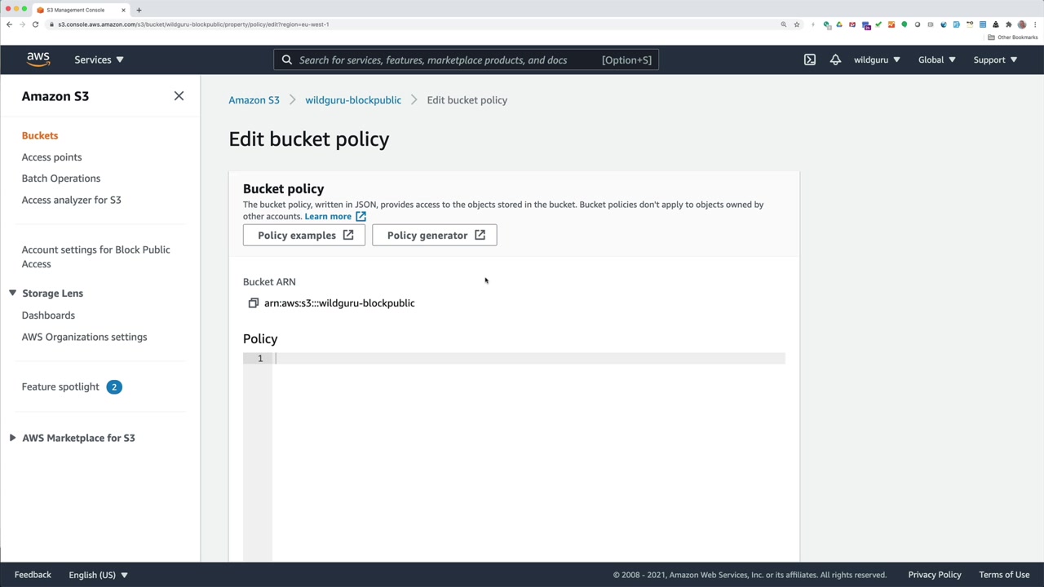Open the wildguru account menu

point(877,60)
